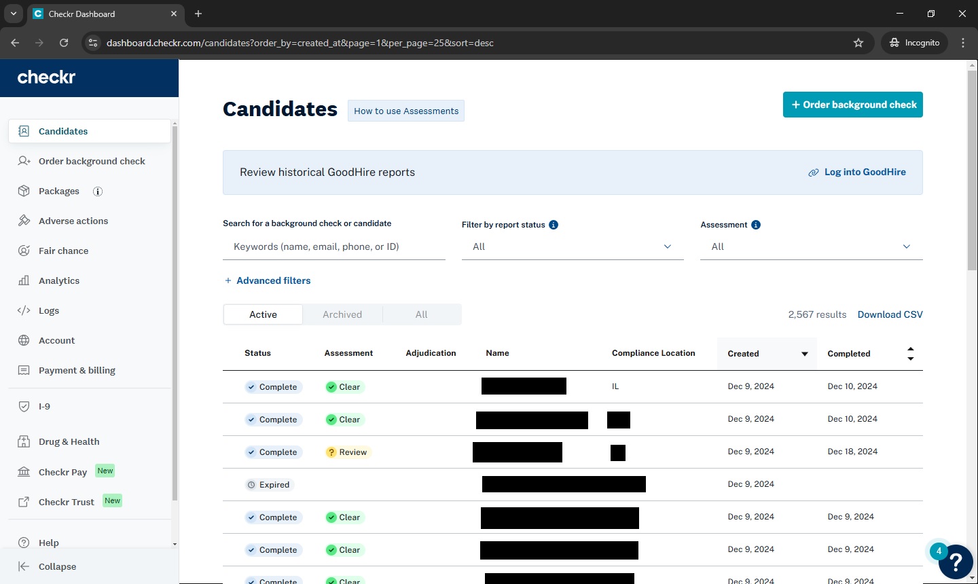Image resolution: width=978 pixels, height=584 pixels.
Task: Click the Logs code brackets icon
Action: coord(24,310)
